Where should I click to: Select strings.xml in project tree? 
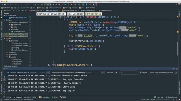point(16,61)
